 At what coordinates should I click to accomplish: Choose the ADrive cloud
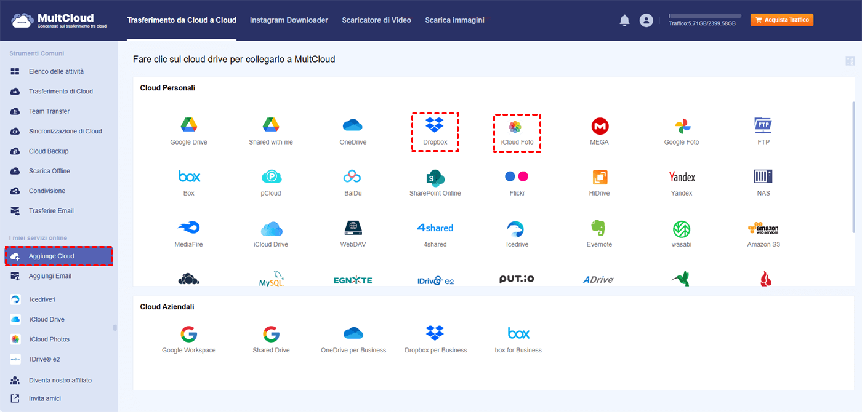tap(598, 280)
